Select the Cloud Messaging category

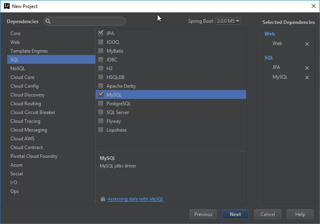point(51,130)
